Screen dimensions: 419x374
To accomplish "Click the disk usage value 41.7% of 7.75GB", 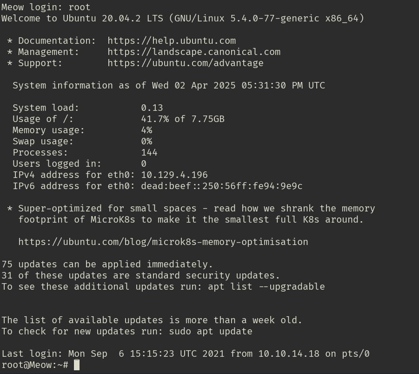I will [x=183, y=119].
